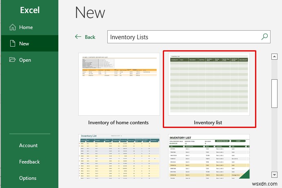Go to the Open menu item
This screenshot has width=282, height=188.
(x=29, y=60)
